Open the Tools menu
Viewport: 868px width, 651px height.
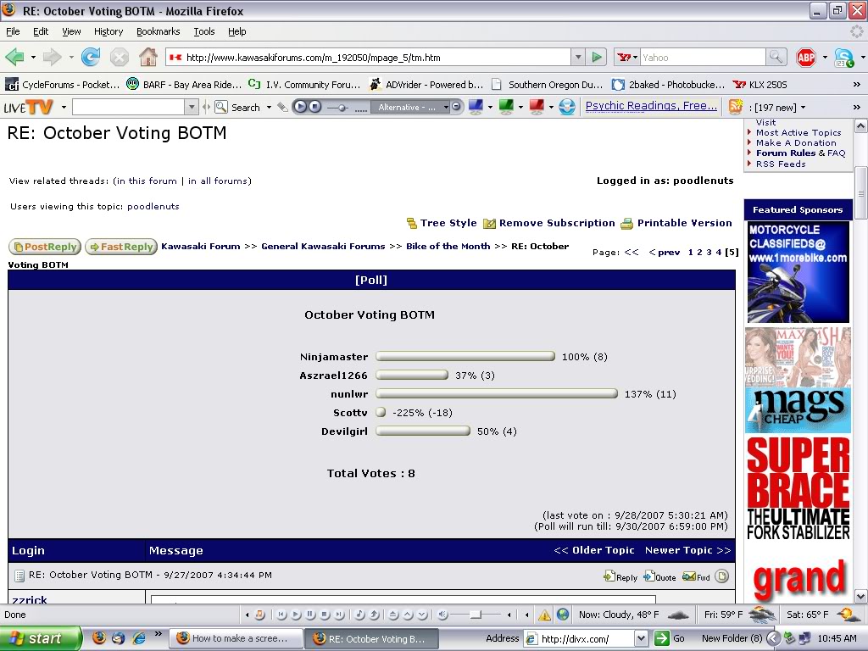[x=204, y=31]
